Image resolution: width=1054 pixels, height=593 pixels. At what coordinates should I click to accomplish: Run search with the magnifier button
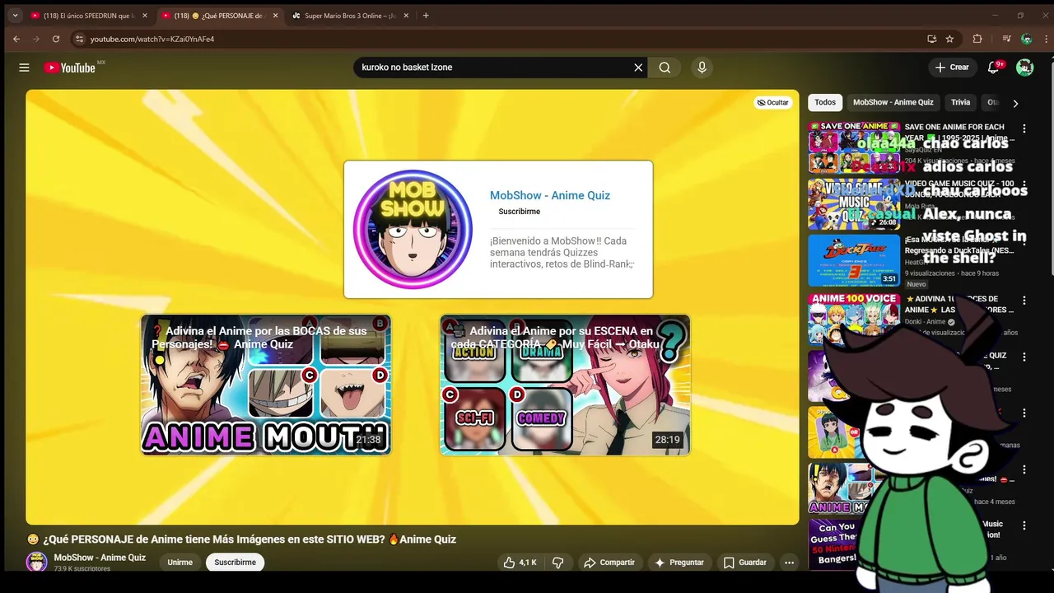pyautogui.click(x=665, y=68)
